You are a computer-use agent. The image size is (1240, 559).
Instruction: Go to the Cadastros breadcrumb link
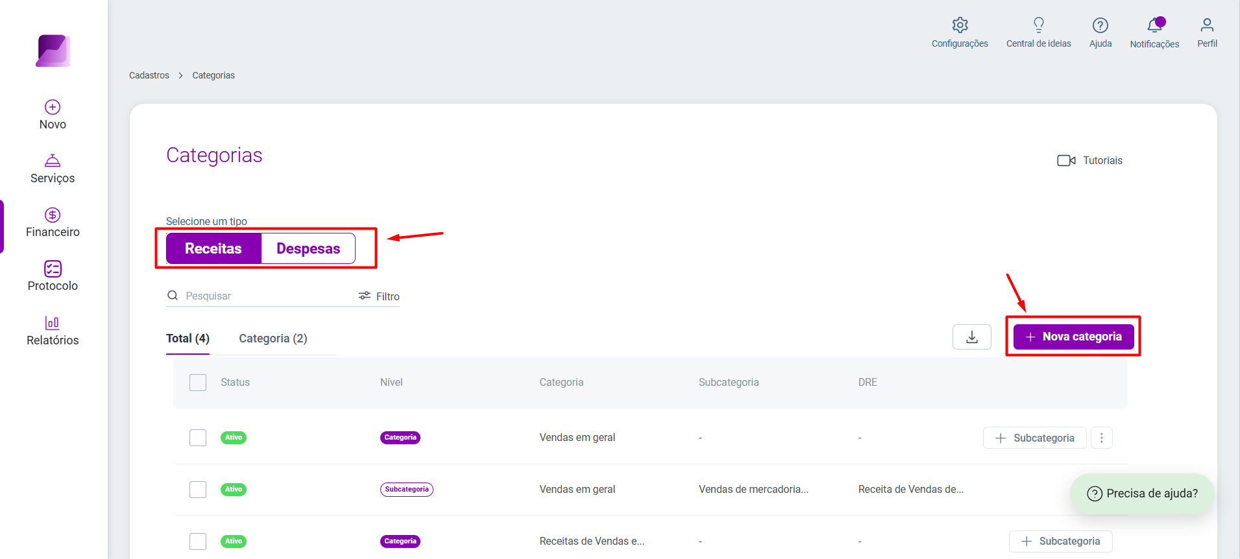(149, 75)
